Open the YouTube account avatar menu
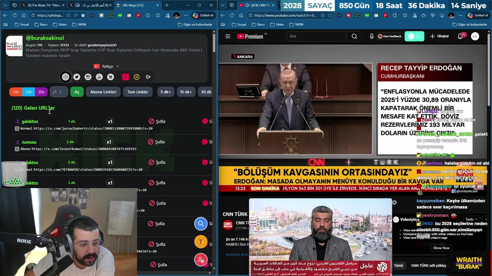 [x=475, y=36]
